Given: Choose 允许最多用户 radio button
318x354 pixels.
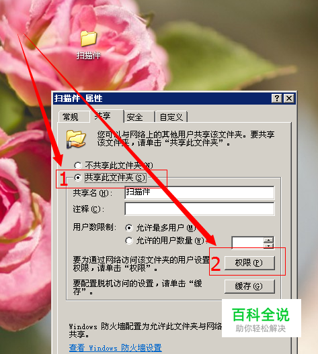Looking at the screenshot, I should (x=129, y=228).
